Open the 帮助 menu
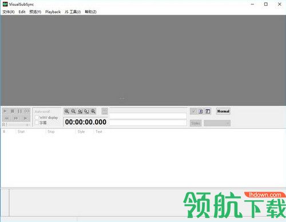The image size is (286, 222). point(90,12)
